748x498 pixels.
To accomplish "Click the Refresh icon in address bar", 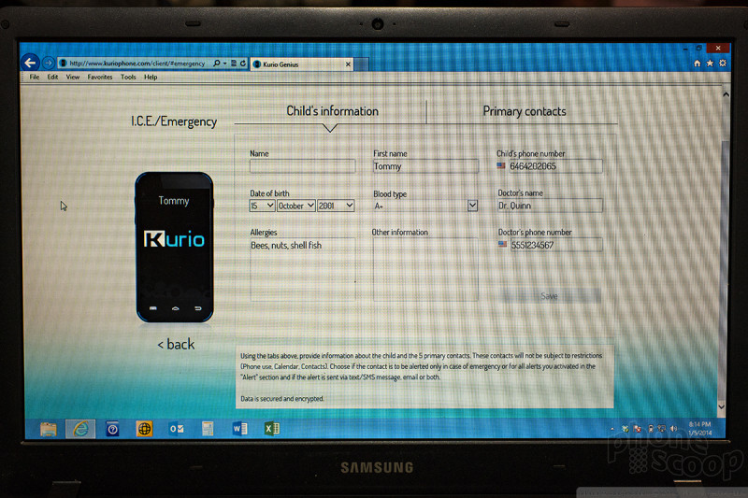I will pyautogui.click(x=243, y=63).
